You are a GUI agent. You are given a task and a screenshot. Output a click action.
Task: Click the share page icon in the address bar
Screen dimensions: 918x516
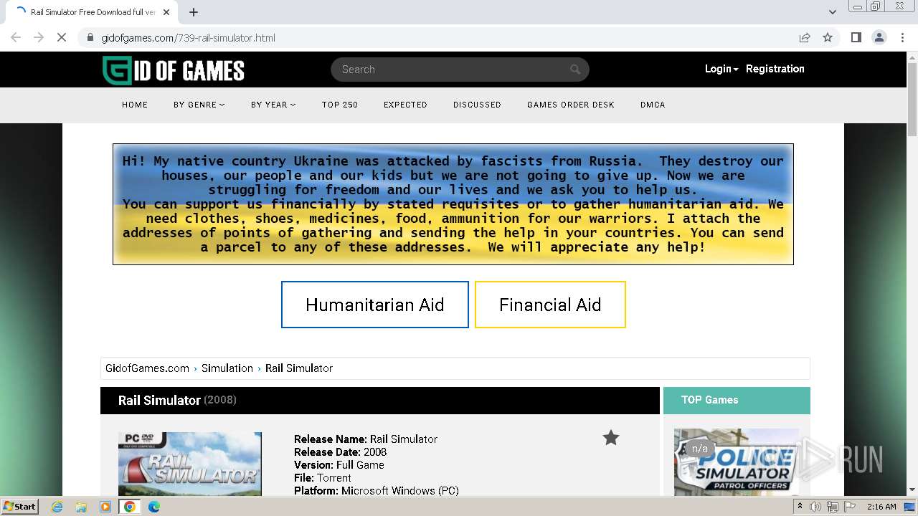(805, 38)
